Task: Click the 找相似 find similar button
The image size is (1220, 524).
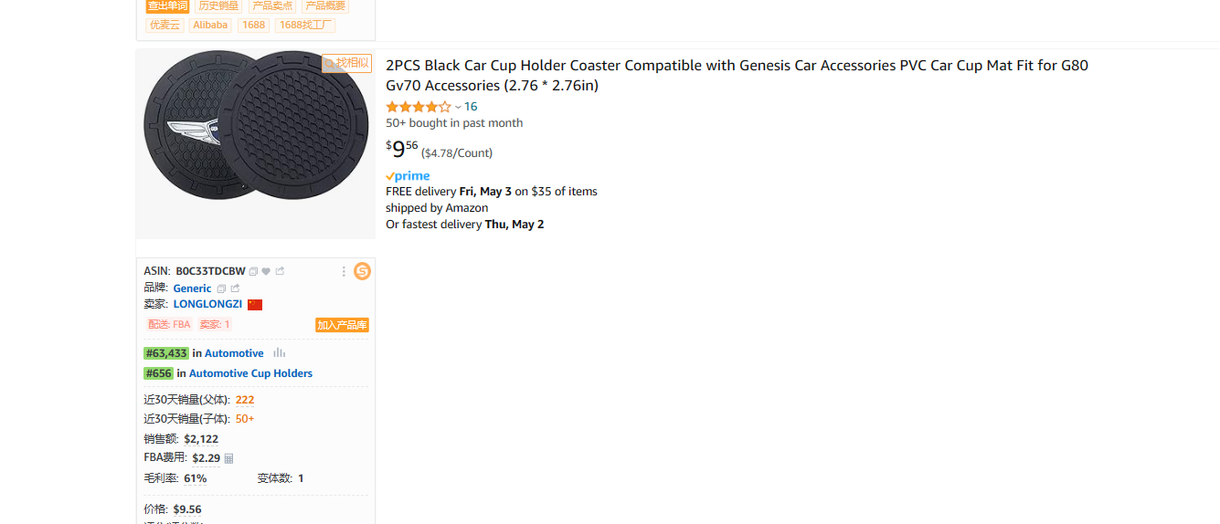Action: 346,63
